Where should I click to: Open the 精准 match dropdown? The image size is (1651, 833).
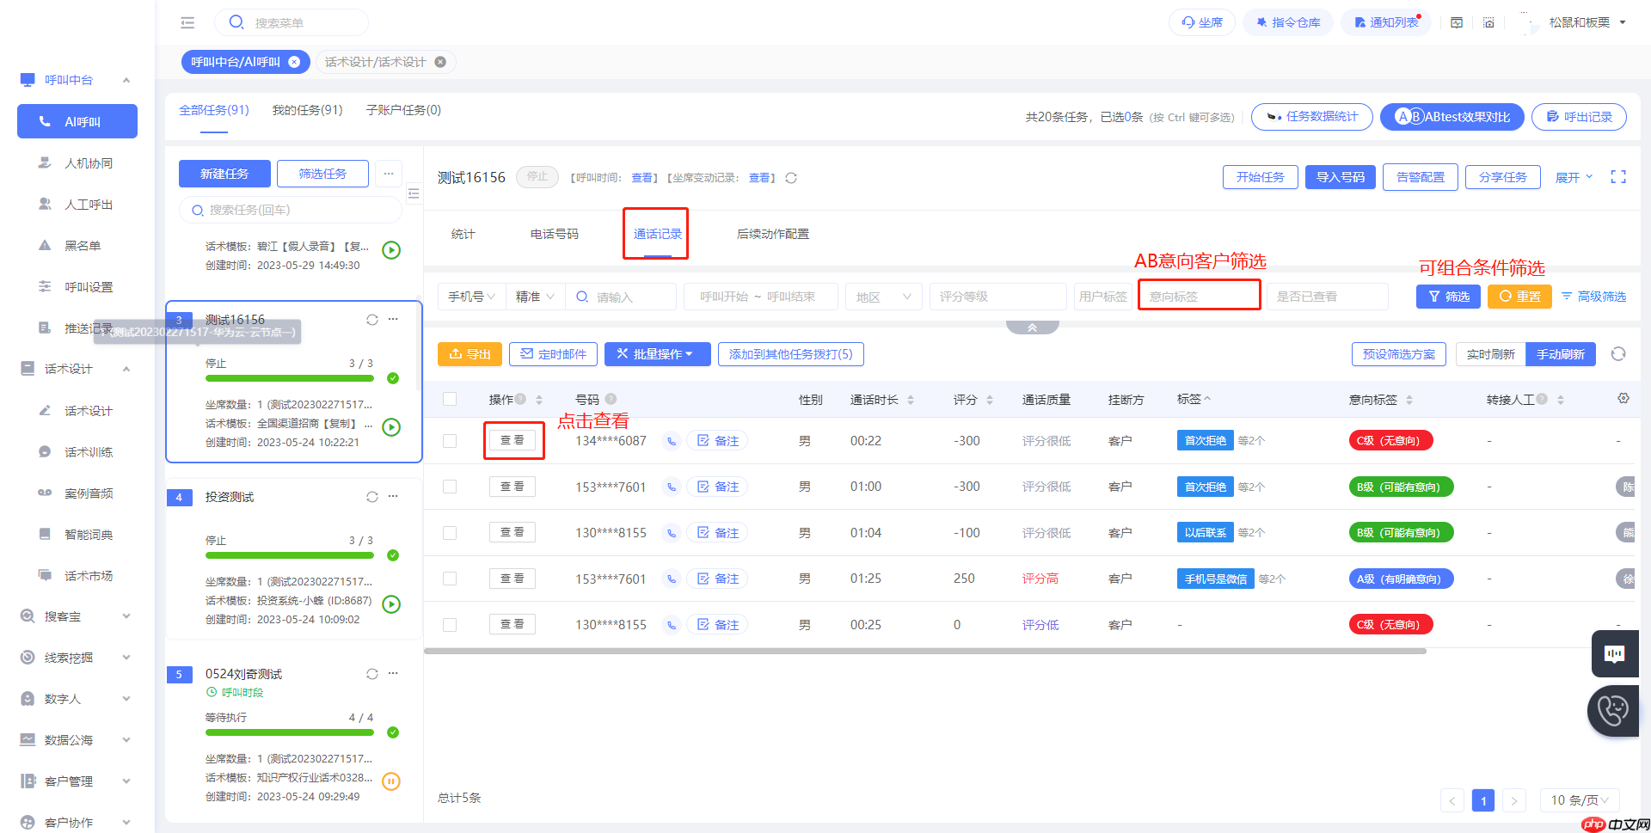[x=535, y=297]
